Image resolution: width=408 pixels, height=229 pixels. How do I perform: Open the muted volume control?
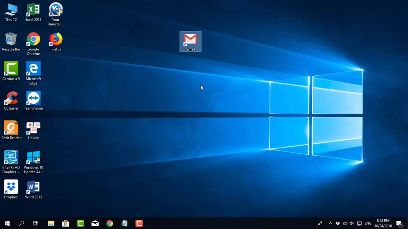tap(352, 223)
